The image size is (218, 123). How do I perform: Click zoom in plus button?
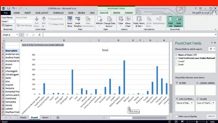coord(207,122)
